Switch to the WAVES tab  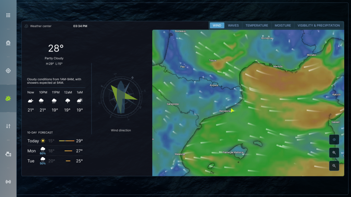pyautogui.click(x=233, y=25)
